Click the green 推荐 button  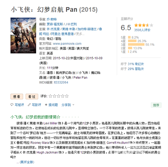[x=156, y=105]
